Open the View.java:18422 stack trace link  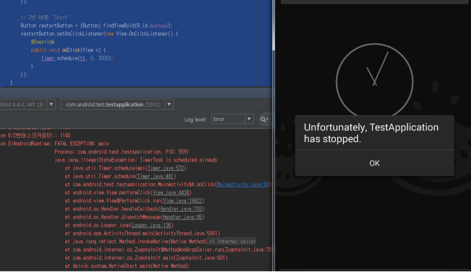(183, 201)
